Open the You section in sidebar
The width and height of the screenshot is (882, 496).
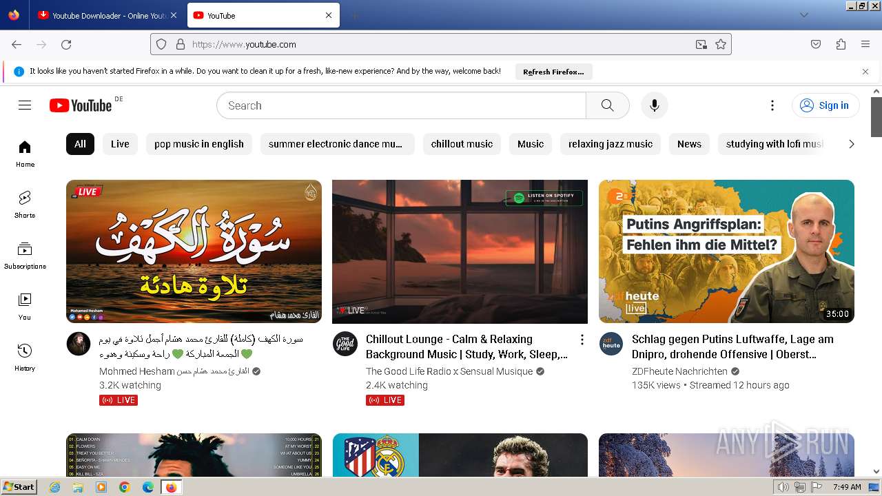25,307
